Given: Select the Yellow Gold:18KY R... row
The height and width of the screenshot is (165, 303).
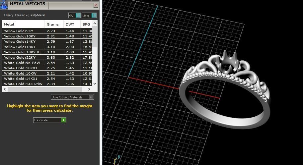Looking at the screenshot, I should 47,52.
